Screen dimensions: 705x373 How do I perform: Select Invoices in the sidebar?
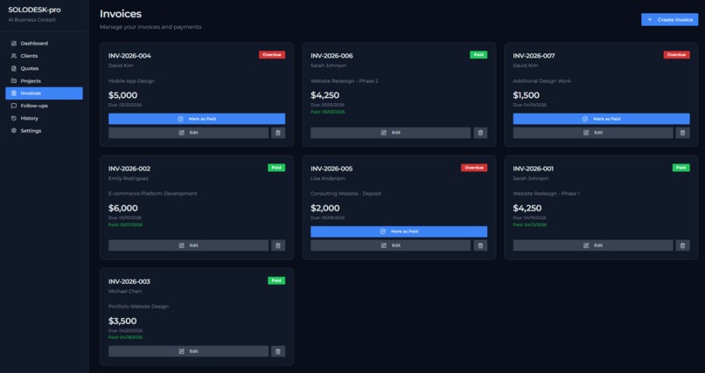point(44,93)
